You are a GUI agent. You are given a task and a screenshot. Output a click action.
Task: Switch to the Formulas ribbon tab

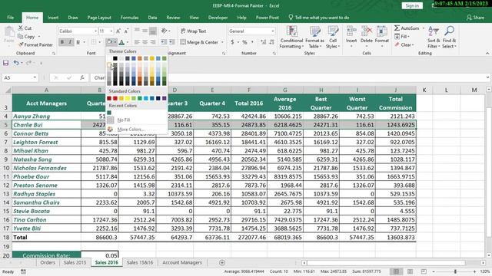coord(129,18)
